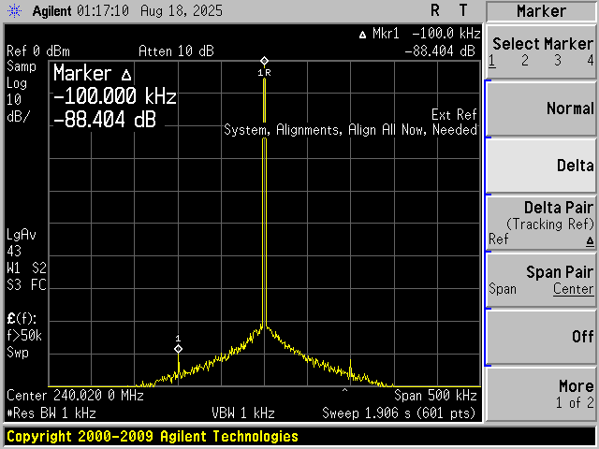Click the Mkr1 -100.0 kHz readout
599x449 pixels.
click(420, 34)
